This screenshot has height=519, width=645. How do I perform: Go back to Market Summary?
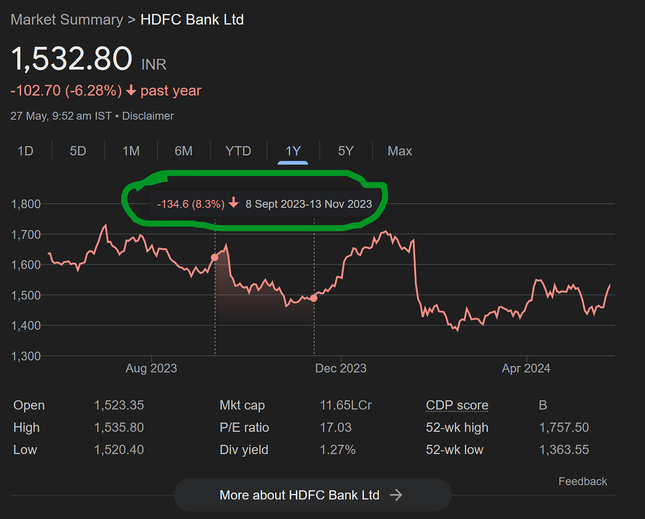pyautogui.click(x=66, y=19)
